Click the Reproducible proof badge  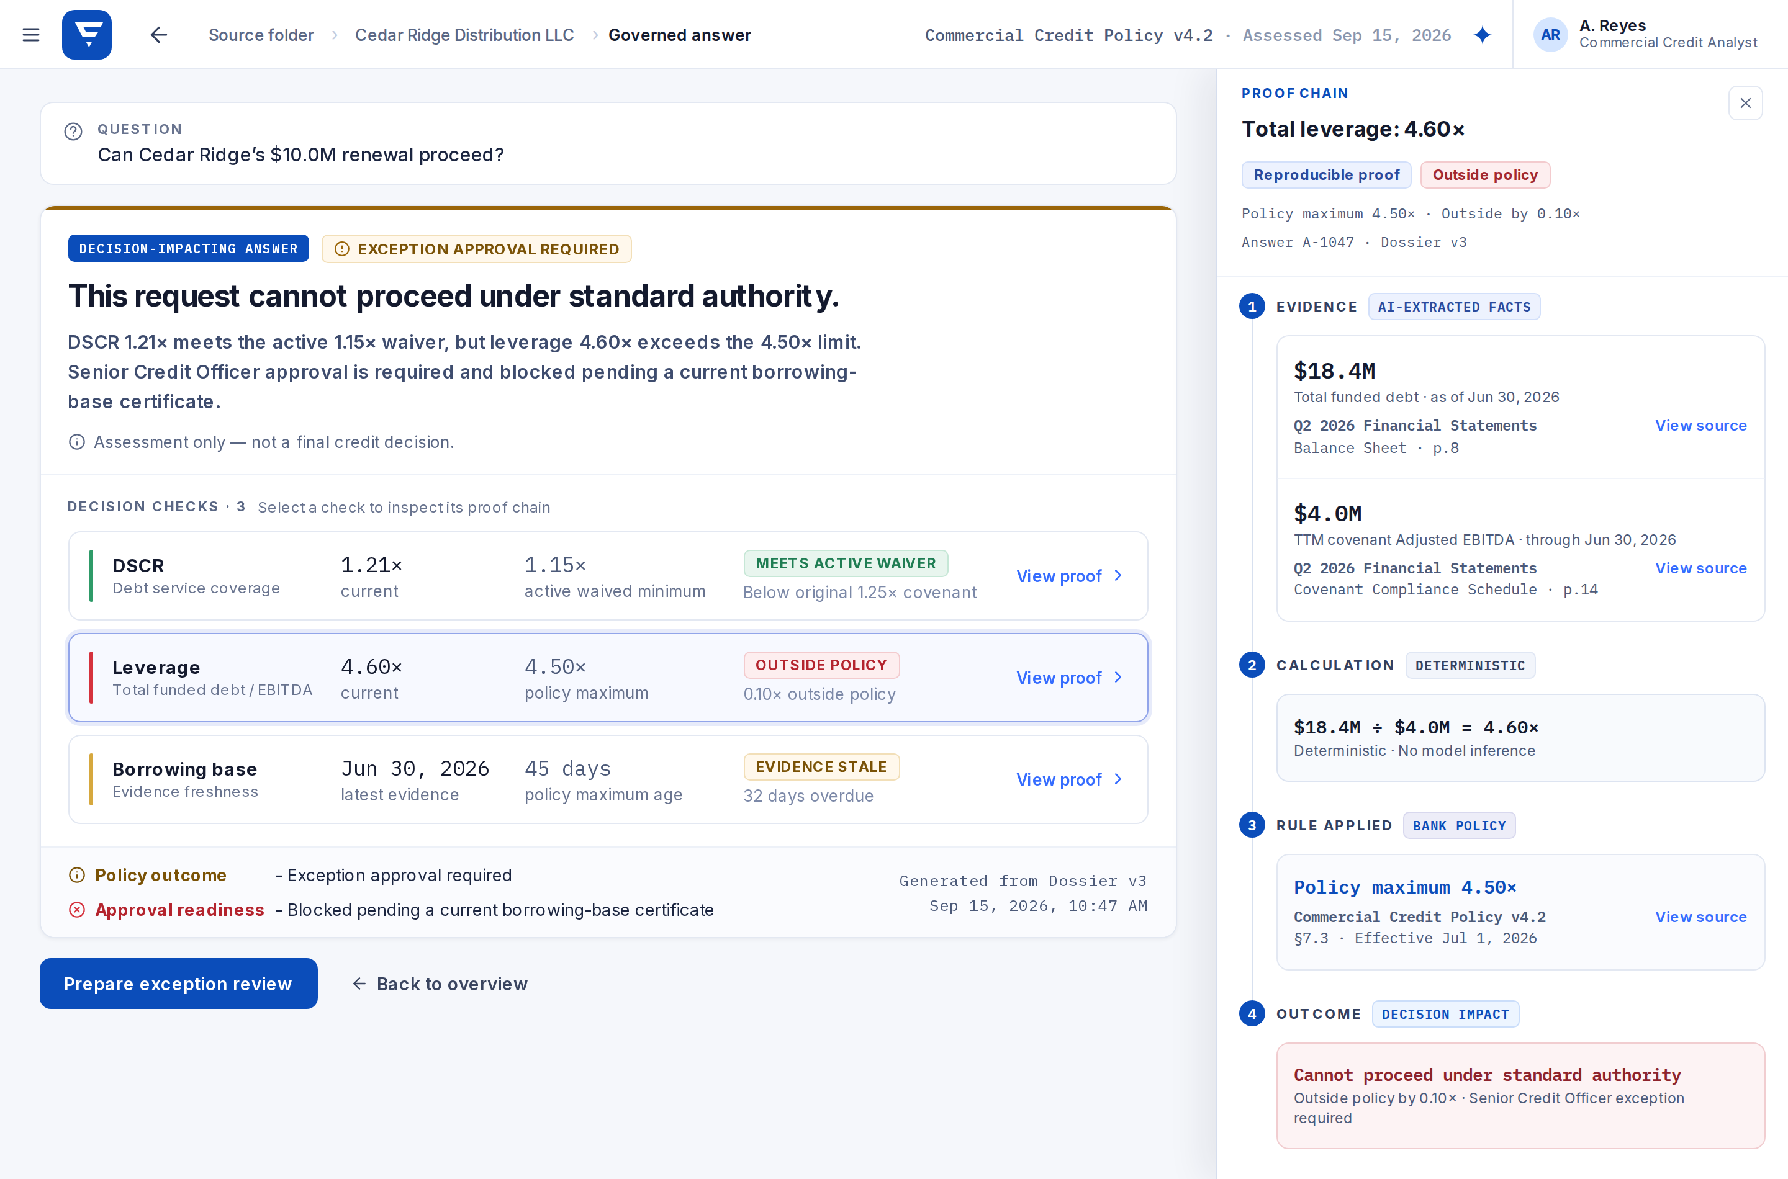coord(1326,174)
